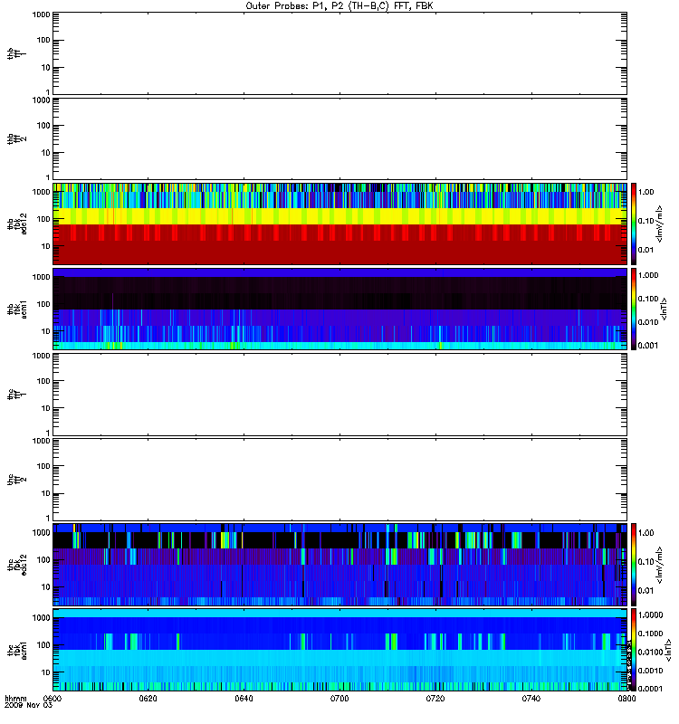The image size is (679, 724).
Task: Click the plot title 'Outer Probes: P1, P2 (TH-B,C) FFT, FBK'
Action: (339, 6)
